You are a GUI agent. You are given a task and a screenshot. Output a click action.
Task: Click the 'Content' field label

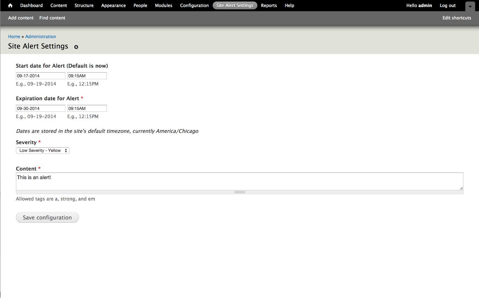(x=26, y=169)
